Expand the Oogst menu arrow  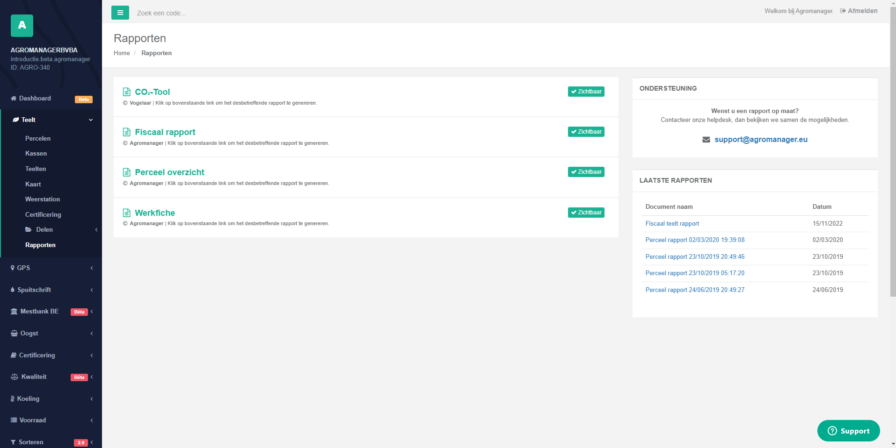click(x=92, y=334)
